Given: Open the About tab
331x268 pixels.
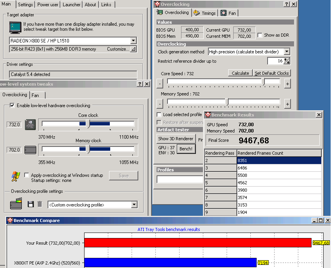Looking at the screenshot, I should point(90,4).
